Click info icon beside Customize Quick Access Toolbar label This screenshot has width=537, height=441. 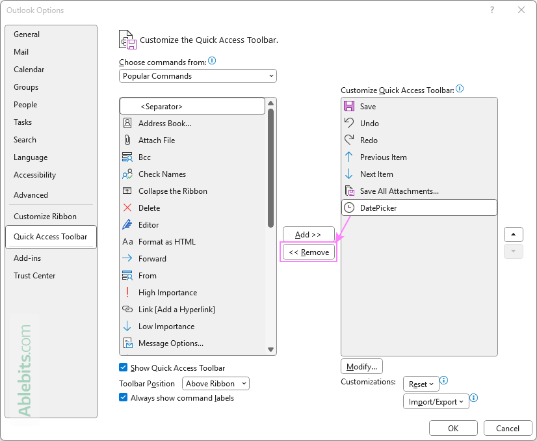460,88
